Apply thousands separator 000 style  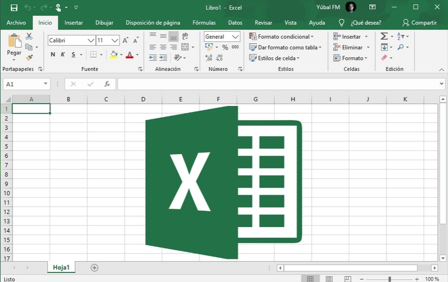pyautogui.click(x=235, y=47)
